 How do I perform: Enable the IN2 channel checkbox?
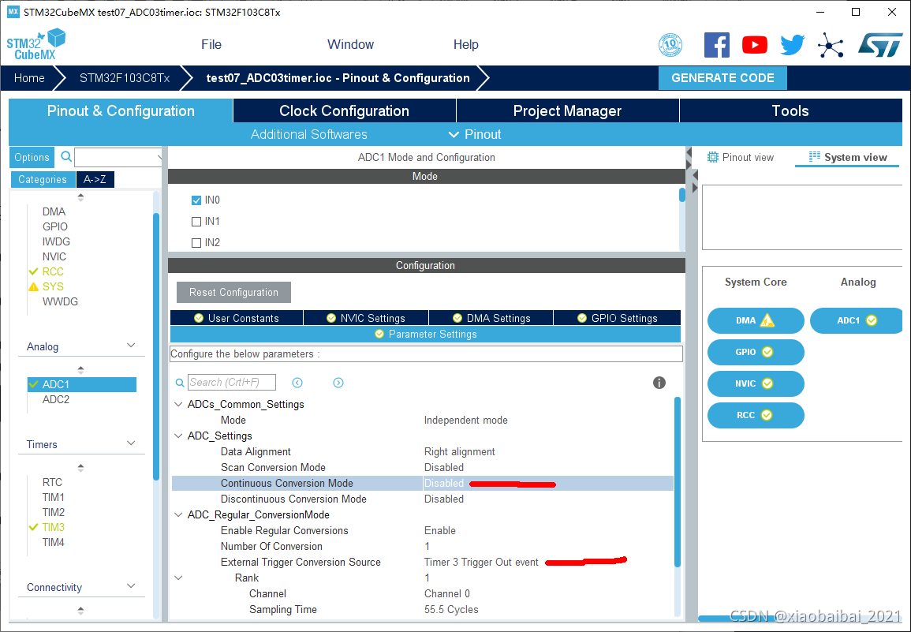(x=196, y=243)
